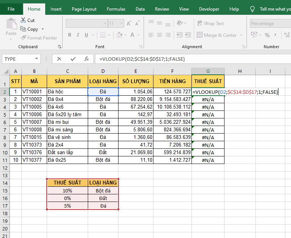Screen dimensions: 291x238
Task: Confirm the formula with the checkmark icon
Action: (x=73, y=59)
